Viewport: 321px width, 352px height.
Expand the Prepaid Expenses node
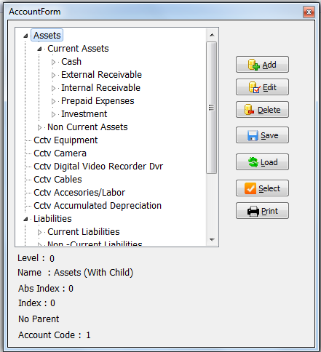pos(53,101)
